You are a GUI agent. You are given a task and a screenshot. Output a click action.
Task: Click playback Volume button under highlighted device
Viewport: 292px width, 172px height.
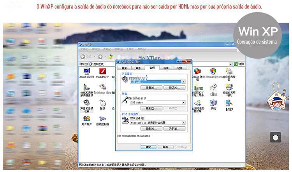coord(151,88)
